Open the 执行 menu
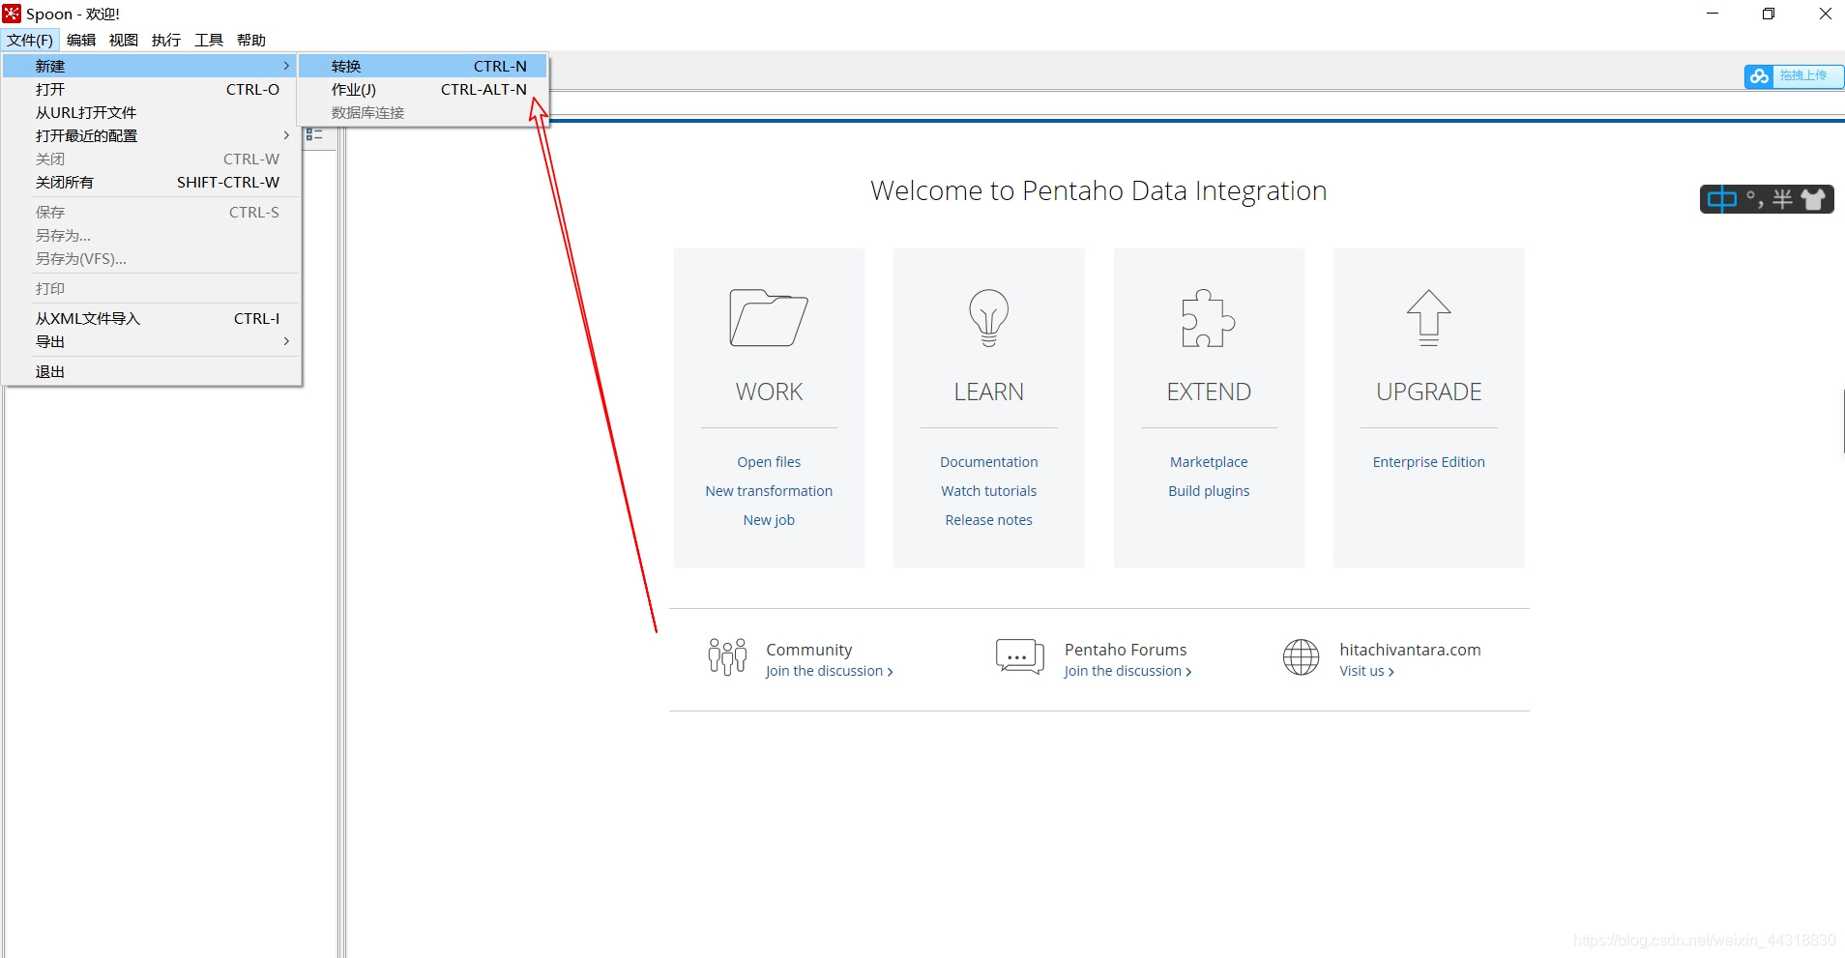Screen dimensions: 1845x958 pyautogui.click(x=166, y=40)
